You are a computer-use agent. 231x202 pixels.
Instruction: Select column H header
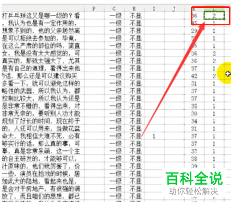134,8
